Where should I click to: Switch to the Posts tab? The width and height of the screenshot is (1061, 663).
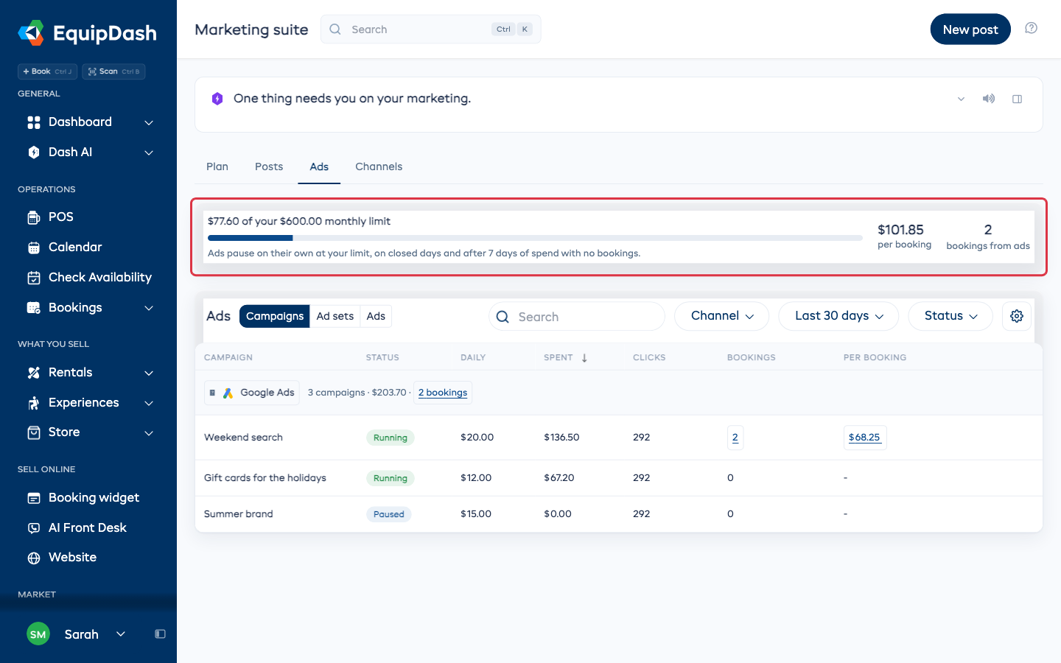269,166
